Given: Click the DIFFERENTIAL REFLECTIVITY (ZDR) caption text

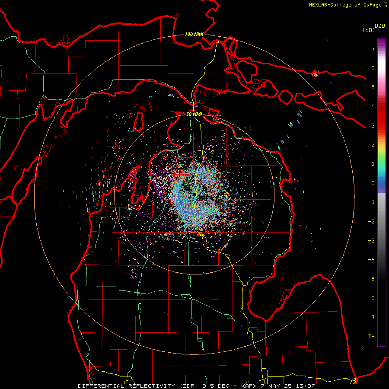Looking at the screenshot, I should pos(139,386).
